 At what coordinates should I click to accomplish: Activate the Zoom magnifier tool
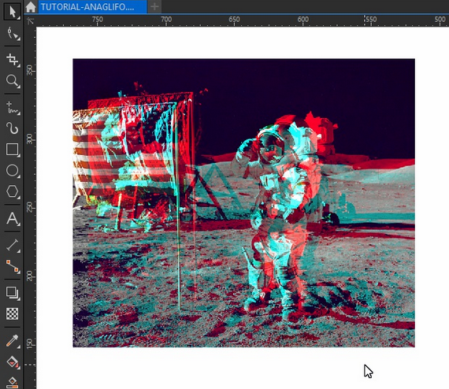[12, 81]
